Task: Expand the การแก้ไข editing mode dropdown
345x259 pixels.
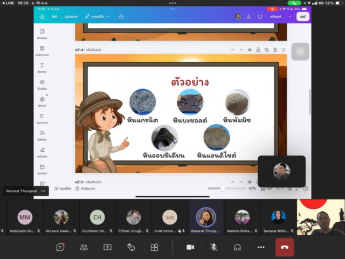Action: tap(97, 17)
